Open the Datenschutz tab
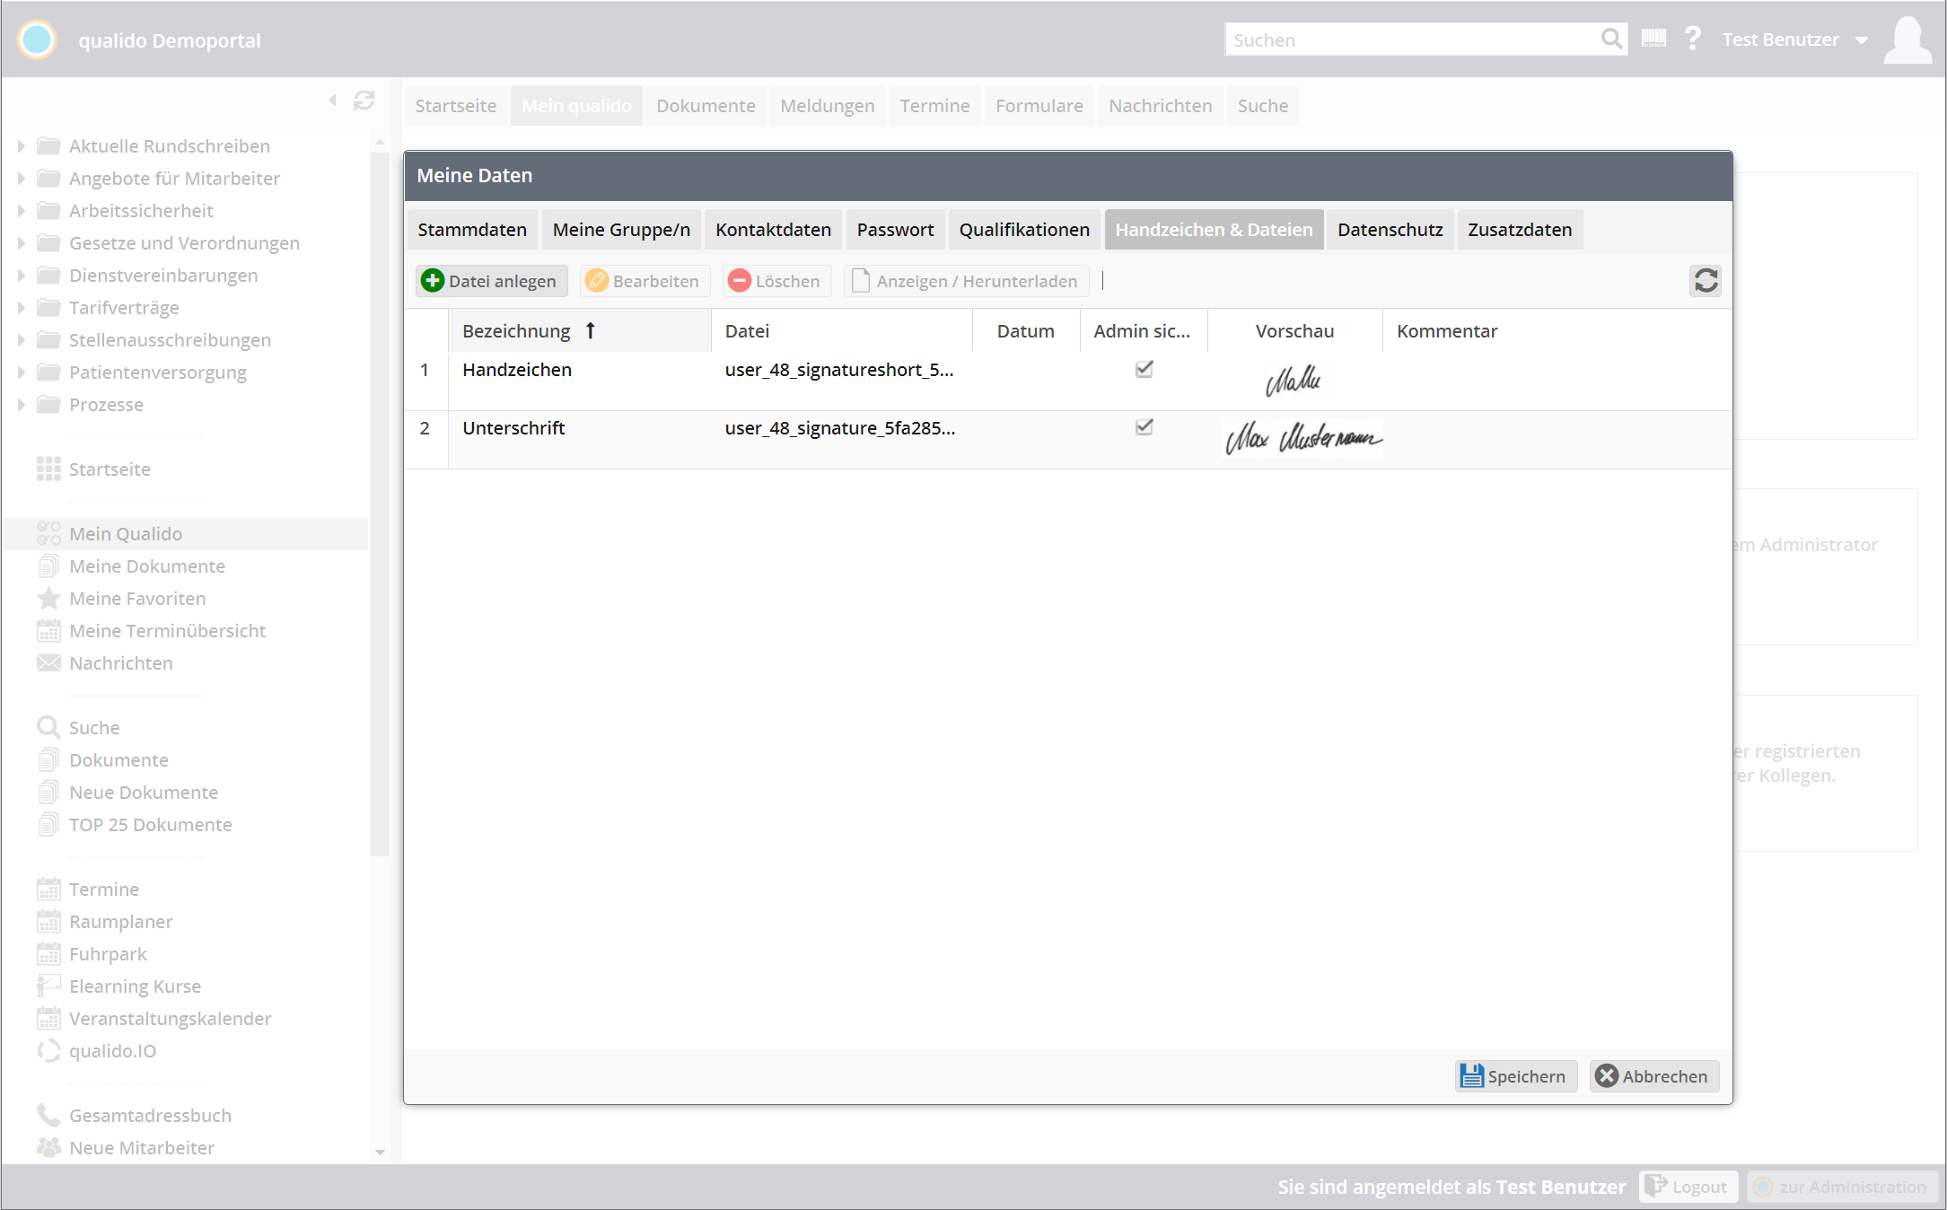The image size is (1947, 1210). [x=1390, y=230]
